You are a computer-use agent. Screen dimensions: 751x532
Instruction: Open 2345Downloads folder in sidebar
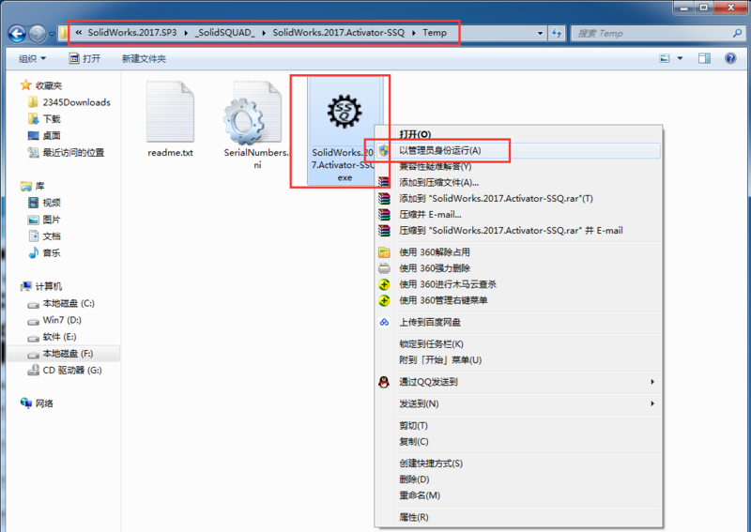click(69, 102)
